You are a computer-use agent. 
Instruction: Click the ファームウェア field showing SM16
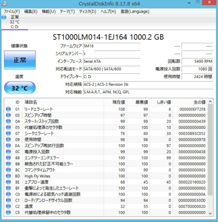112,46
